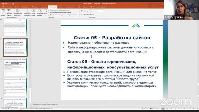Click the Заметки button in status bar

145,109
